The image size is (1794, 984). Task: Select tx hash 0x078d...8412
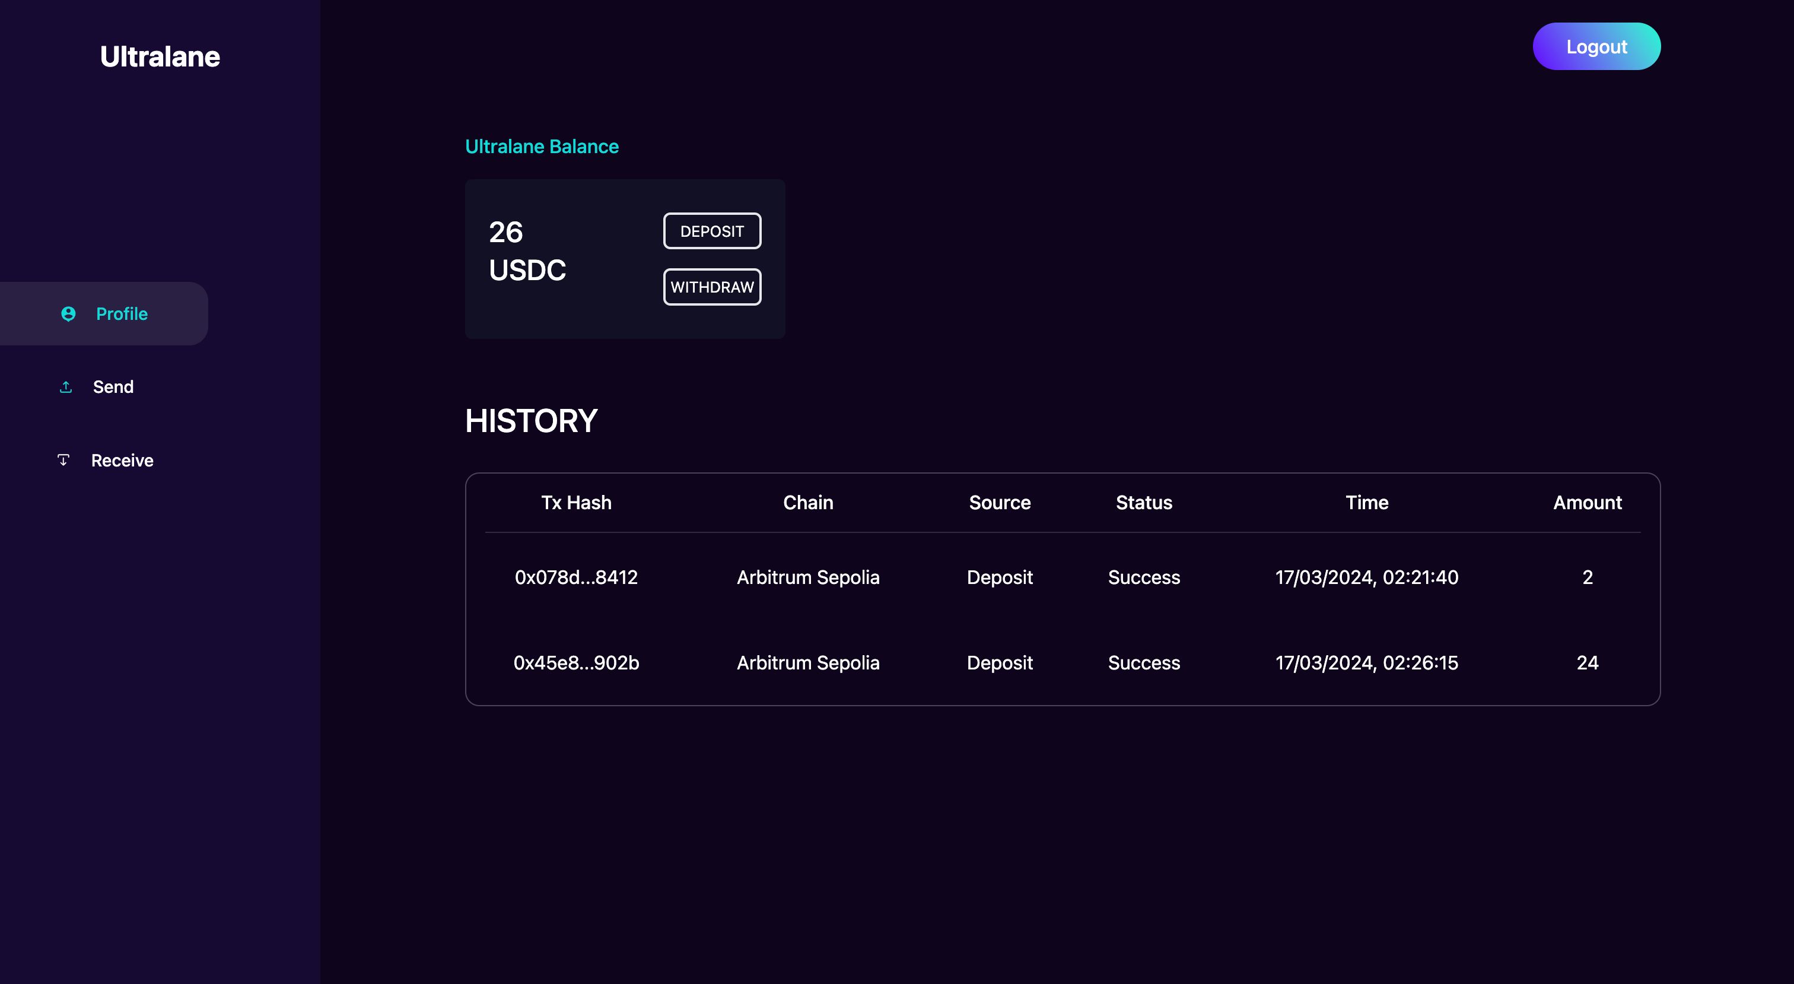(576, 577)
